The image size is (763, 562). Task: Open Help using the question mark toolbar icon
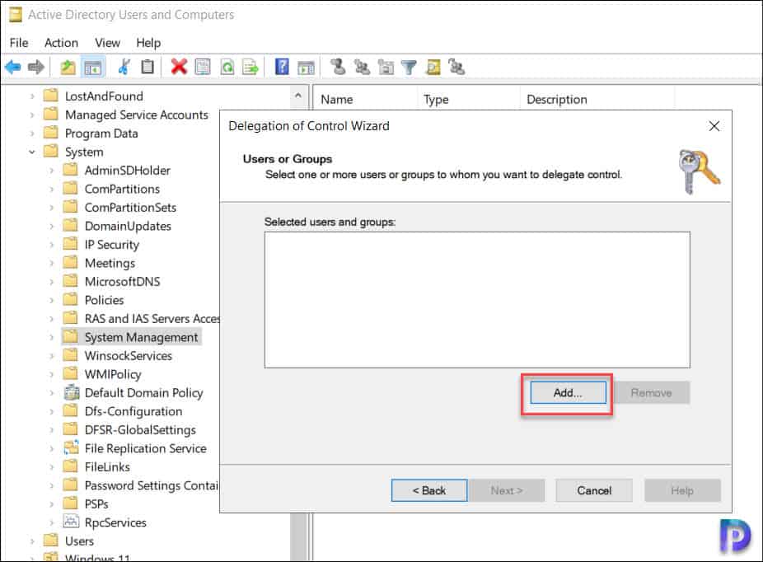point(281,67)
